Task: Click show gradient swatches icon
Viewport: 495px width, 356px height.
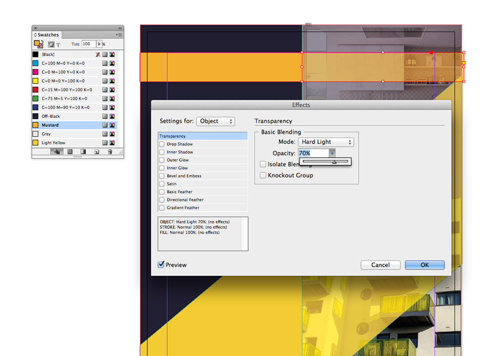Action: pyautogui.click(x=83, y=152)
